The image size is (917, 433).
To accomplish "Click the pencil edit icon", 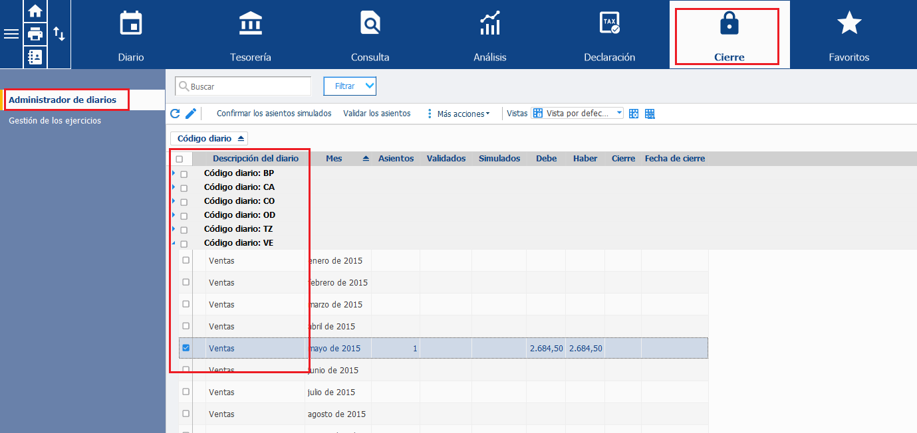I will 191,114.
